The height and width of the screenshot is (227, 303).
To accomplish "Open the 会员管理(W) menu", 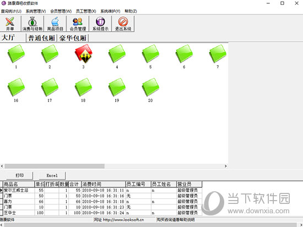I will click(61, 11).
